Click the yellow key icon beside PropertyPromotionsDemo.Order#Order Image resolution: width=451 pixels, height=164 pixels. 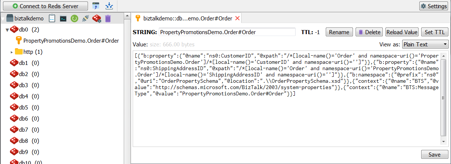pos(19,40)
